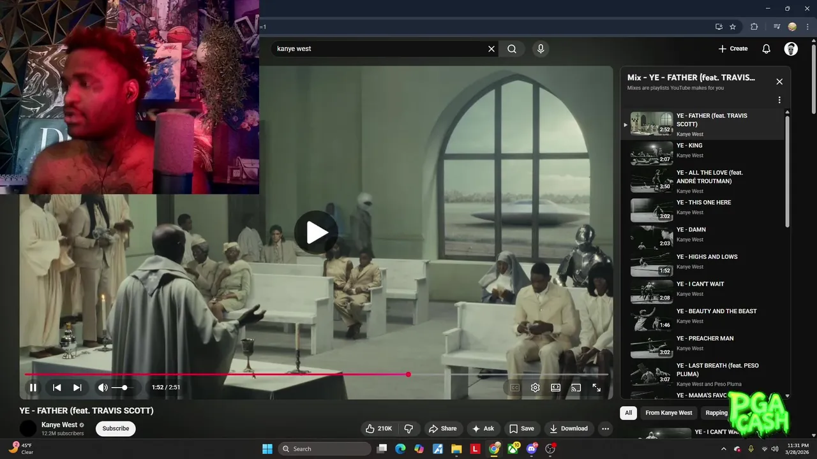
Task: Click the large play button overlay on video
Action: tap(316, 233)
